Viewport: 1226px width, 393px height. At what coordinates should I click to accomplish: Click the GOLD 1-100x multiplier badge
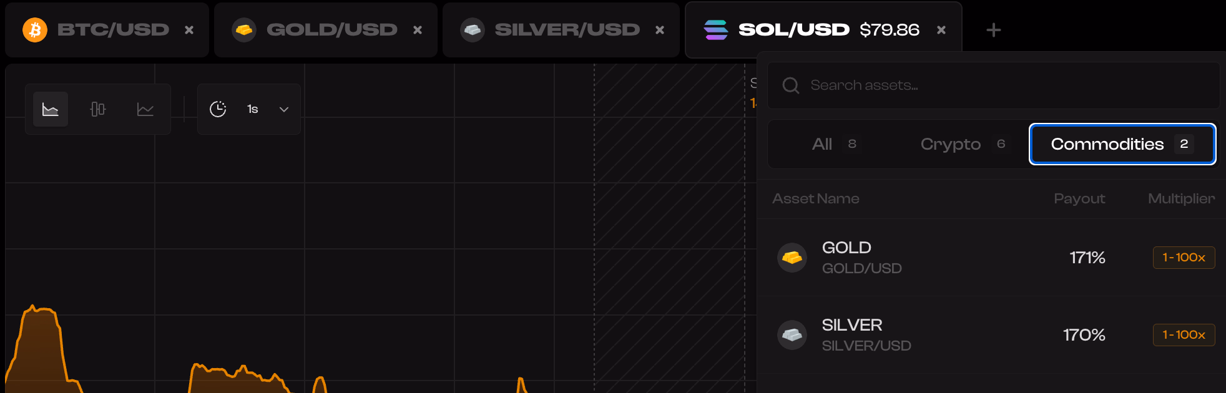(x=1184, y=258)
